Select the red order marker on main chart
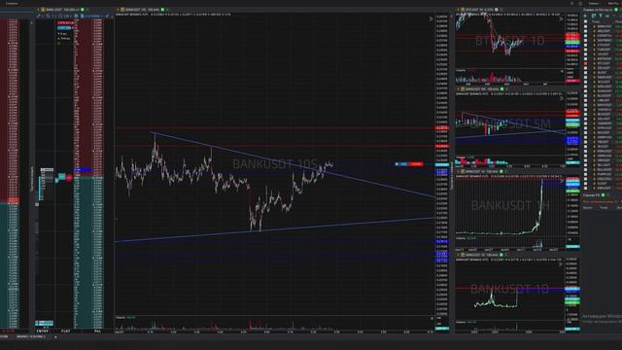This screenshot has height=350, width=622. 416,164
